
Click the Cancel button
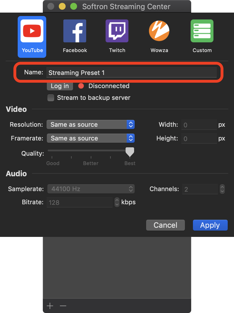165,225
